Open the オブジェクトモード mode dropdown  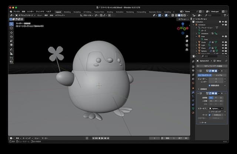(26, 16)
